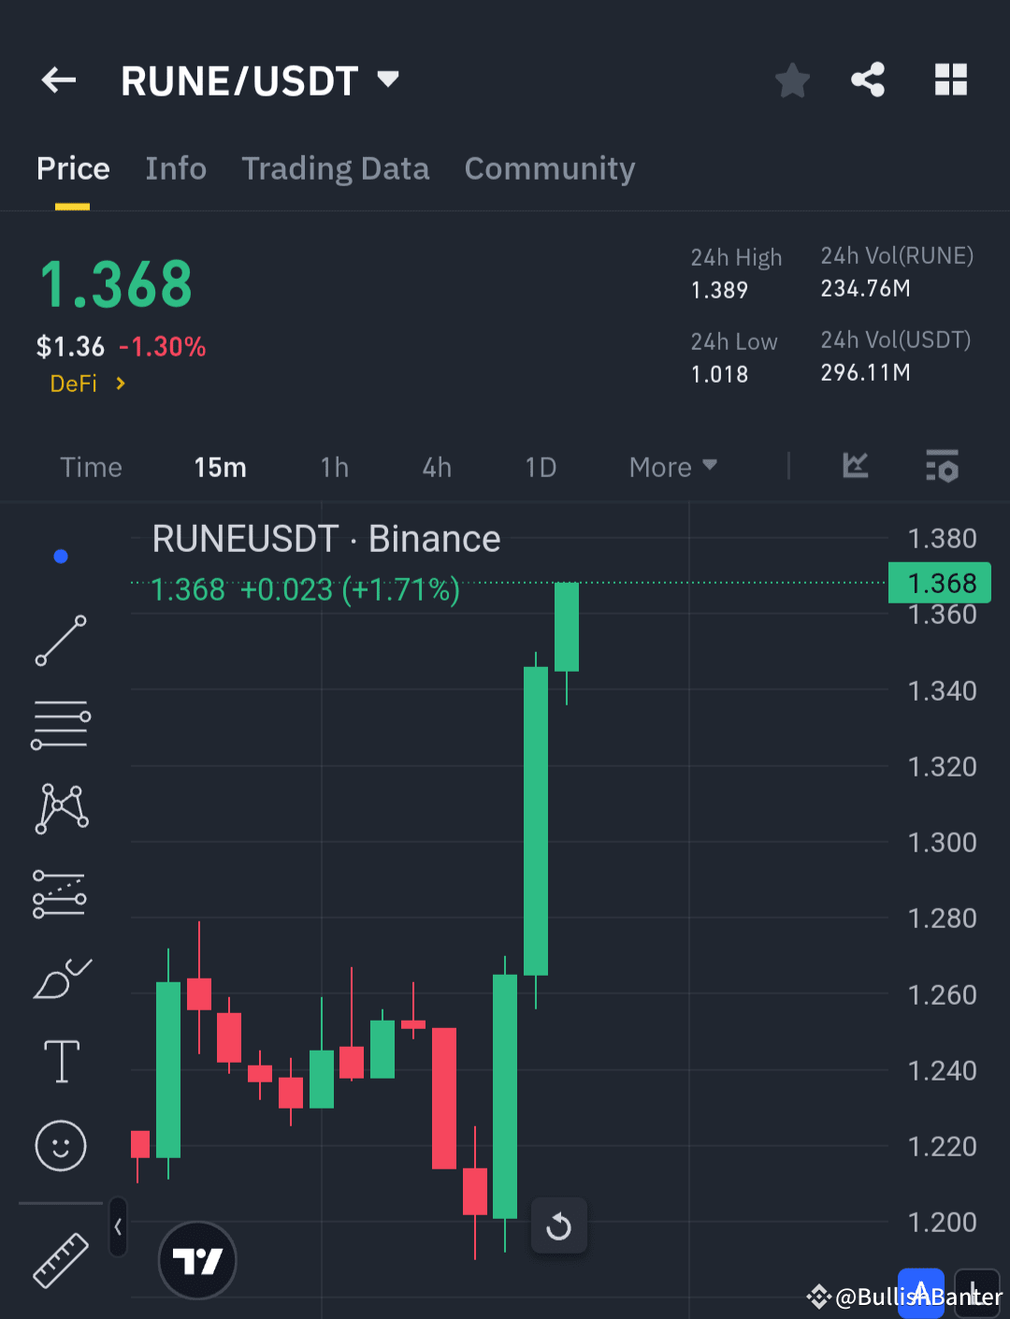Open chart display settings icon

click(x=942, y=467)
